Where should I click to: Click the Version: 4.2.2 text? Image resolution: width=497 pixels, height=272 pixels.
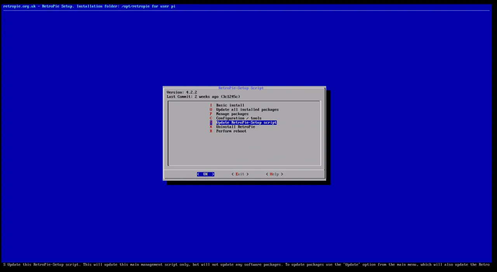(182, 92)
